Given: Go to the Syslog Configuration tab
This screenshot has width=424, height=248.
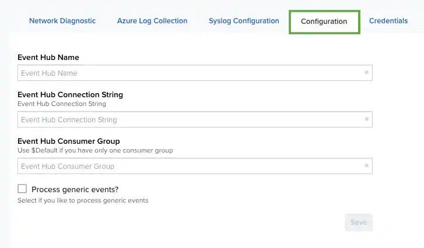Looking at the screenshot, I should coord(244,21).
